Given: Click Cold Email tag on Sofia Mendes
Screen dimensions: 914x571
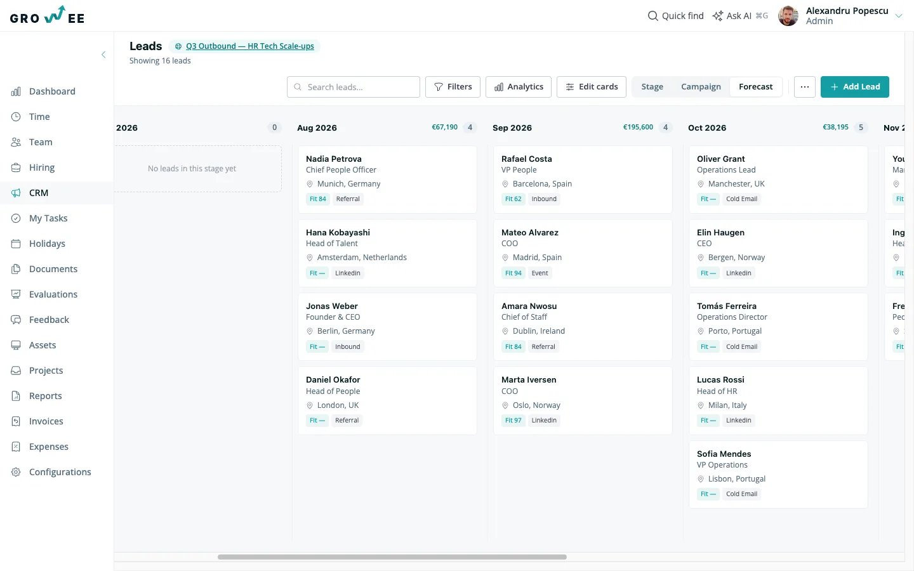Looking at the screenshot, I should coord(741,494).
